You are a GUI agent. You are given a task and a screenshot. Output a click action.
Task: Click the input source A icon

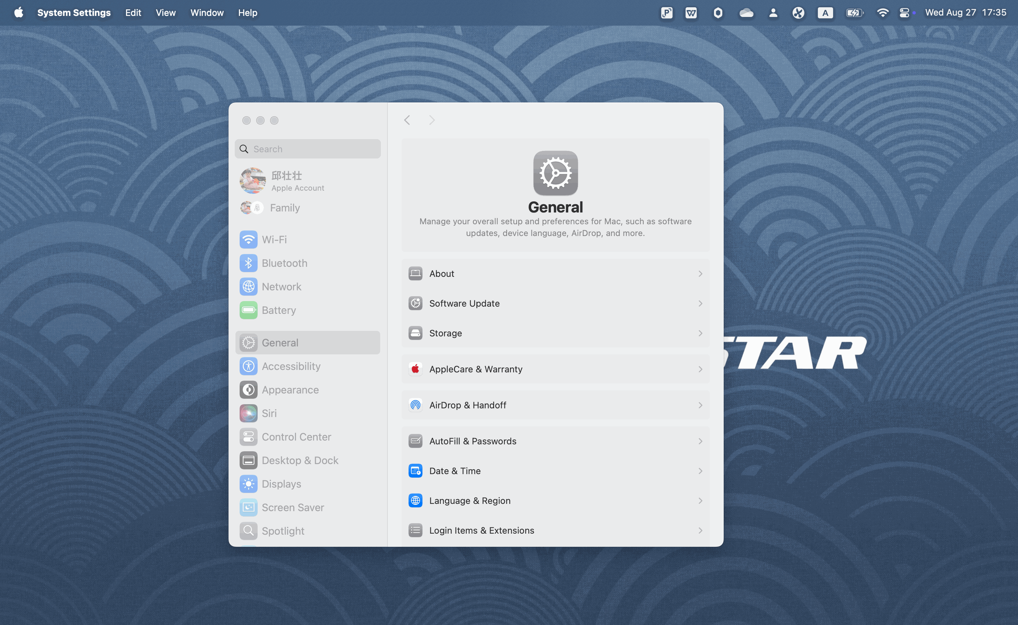(825, 13)
